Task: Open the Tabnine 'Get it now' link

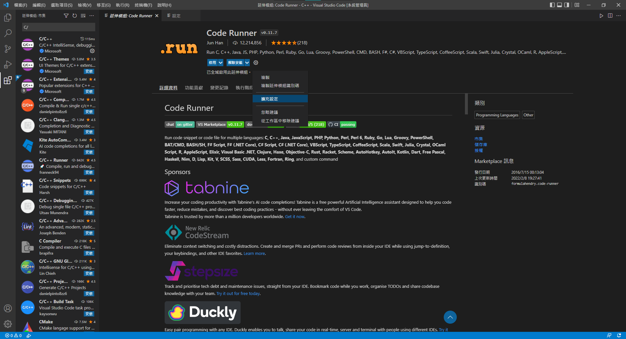Action: click(295, 217)
